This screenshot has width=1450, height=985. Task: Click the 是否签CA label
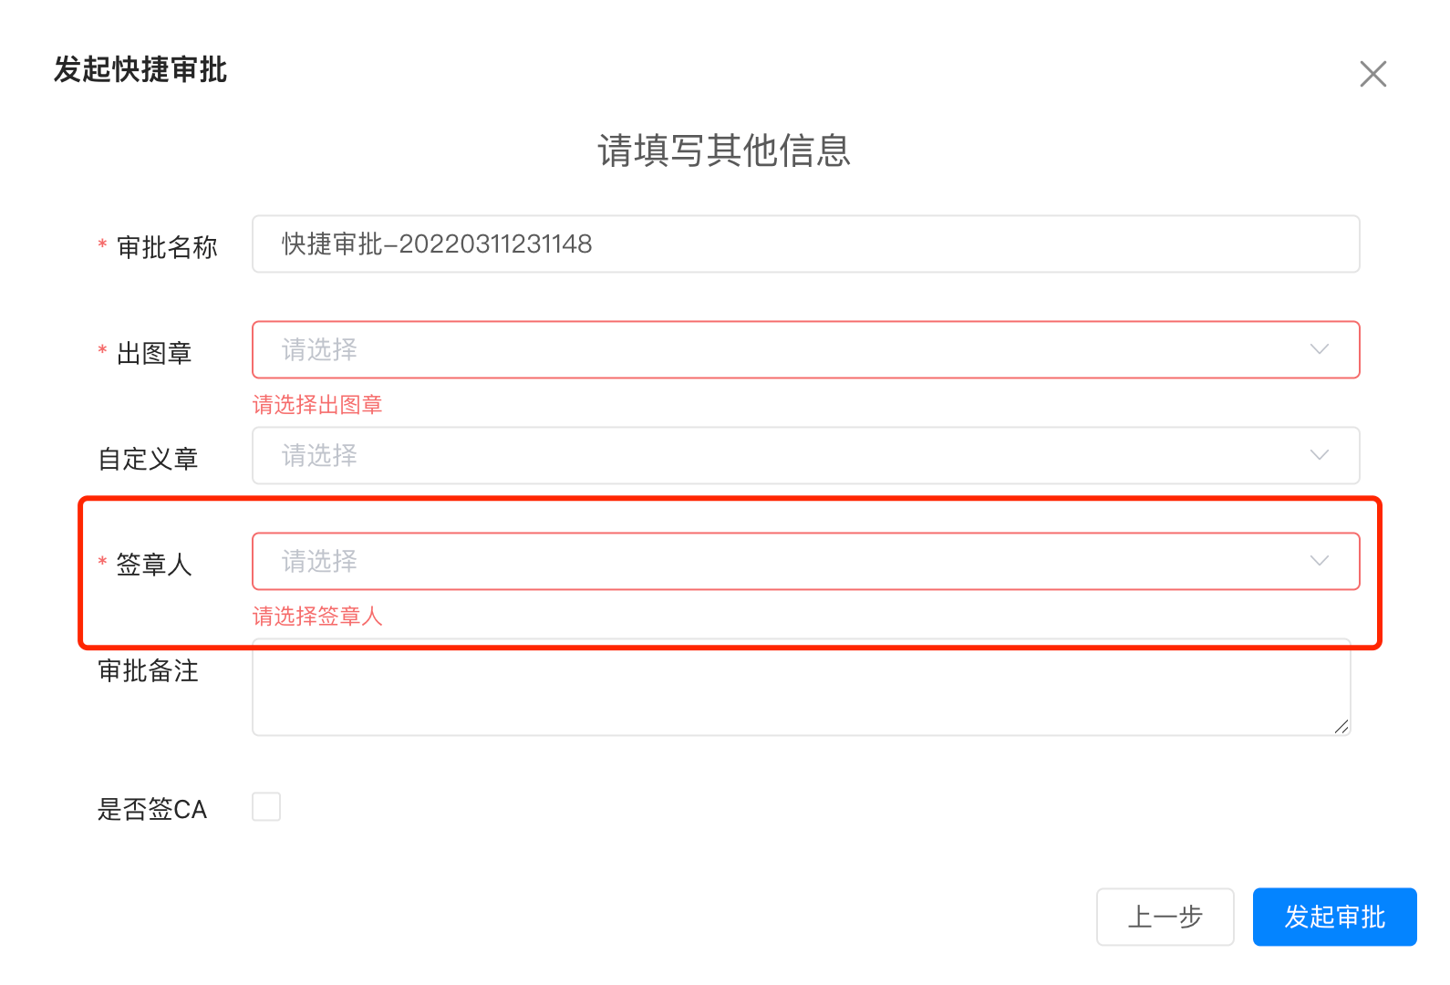click(x=152, y=809)
